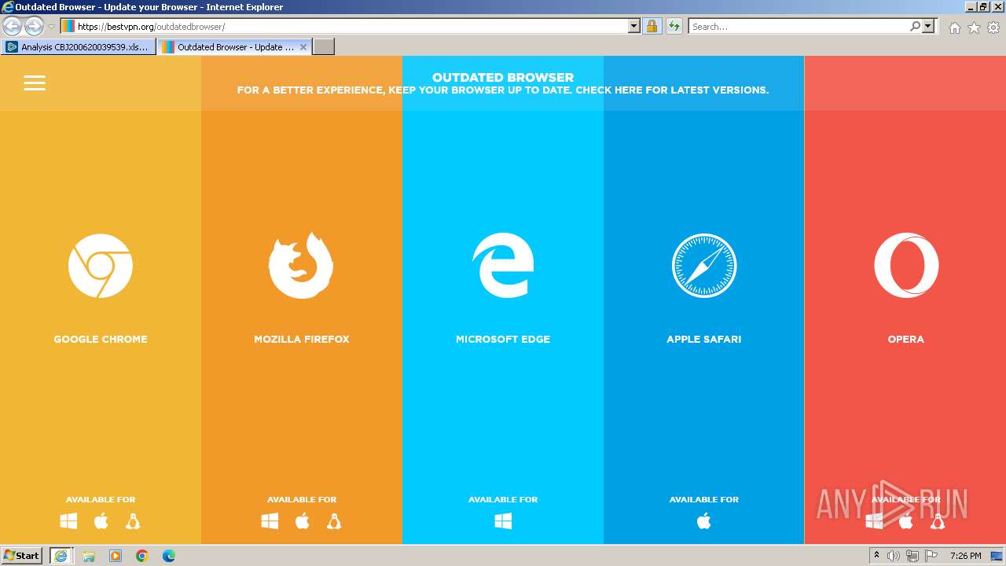Open Windows Media Player from taskbar
This screenshot has height=566, width=1006.
116,556
